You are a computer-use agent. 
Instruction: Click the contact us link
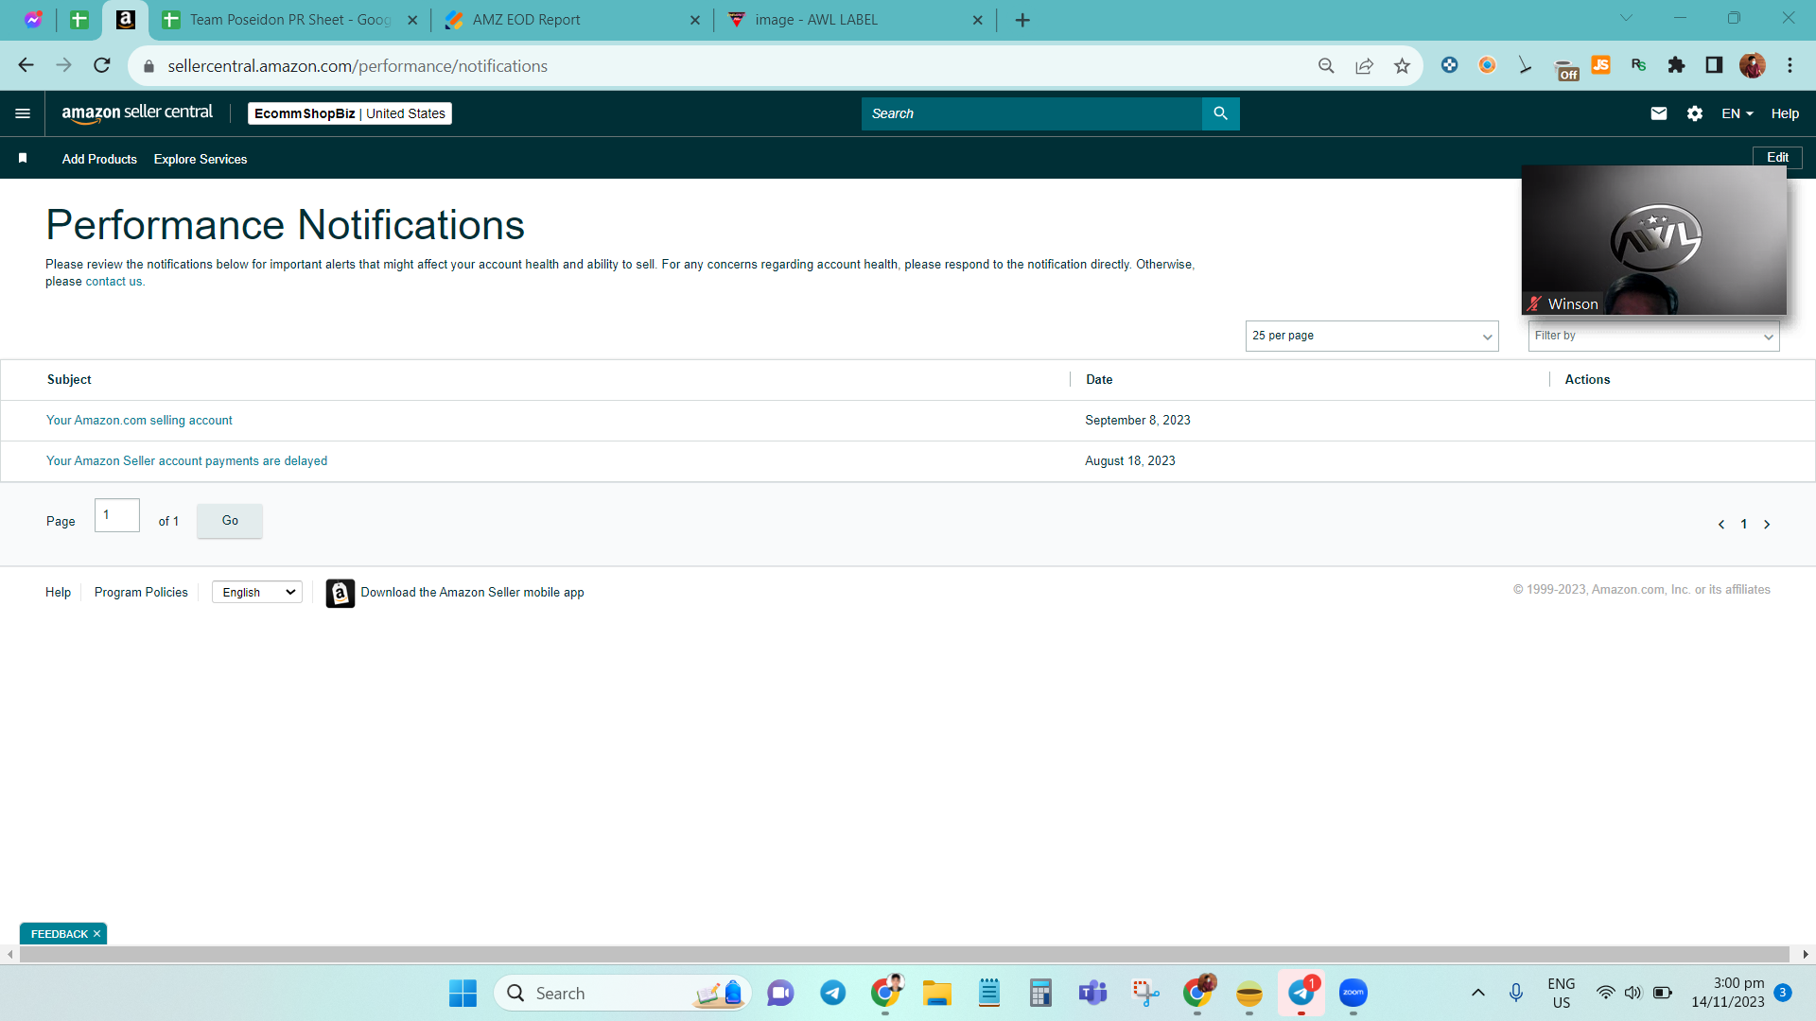pyautogui.click(x=113, y=282)
